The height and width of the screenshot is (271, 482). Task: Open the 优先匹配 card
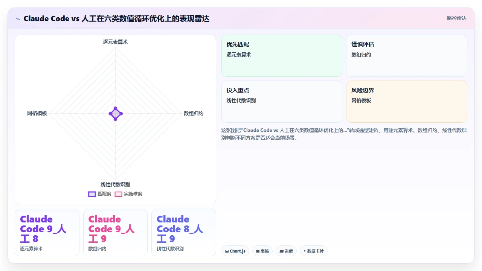pyautogui.click(x=282, y=56)
